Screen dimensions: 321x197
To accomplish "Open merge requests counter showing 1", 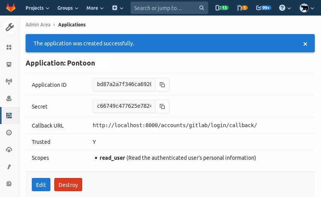I will (x=242, y=8).
